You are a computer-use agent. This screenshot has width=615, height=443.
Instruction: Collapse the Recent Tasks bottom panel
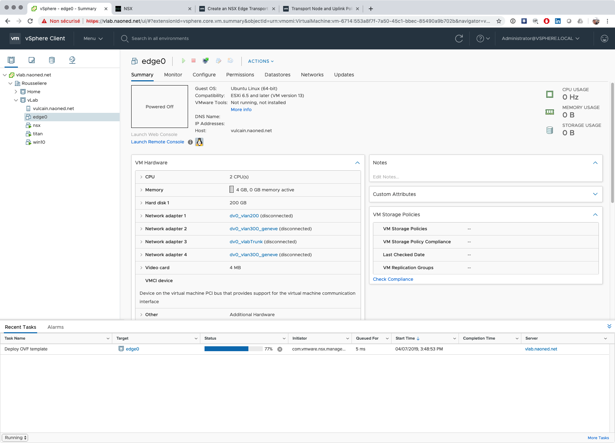[609, 326]
